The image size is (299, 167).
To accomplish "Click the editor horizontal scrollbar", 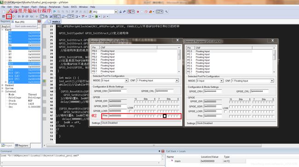I will [x=154, y=145].
